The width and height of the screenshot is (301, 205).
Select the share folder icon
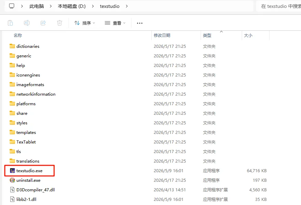click(x=12, y=113)
